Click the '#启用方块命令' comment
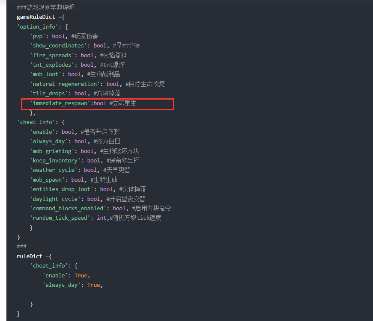 point(152,209)
